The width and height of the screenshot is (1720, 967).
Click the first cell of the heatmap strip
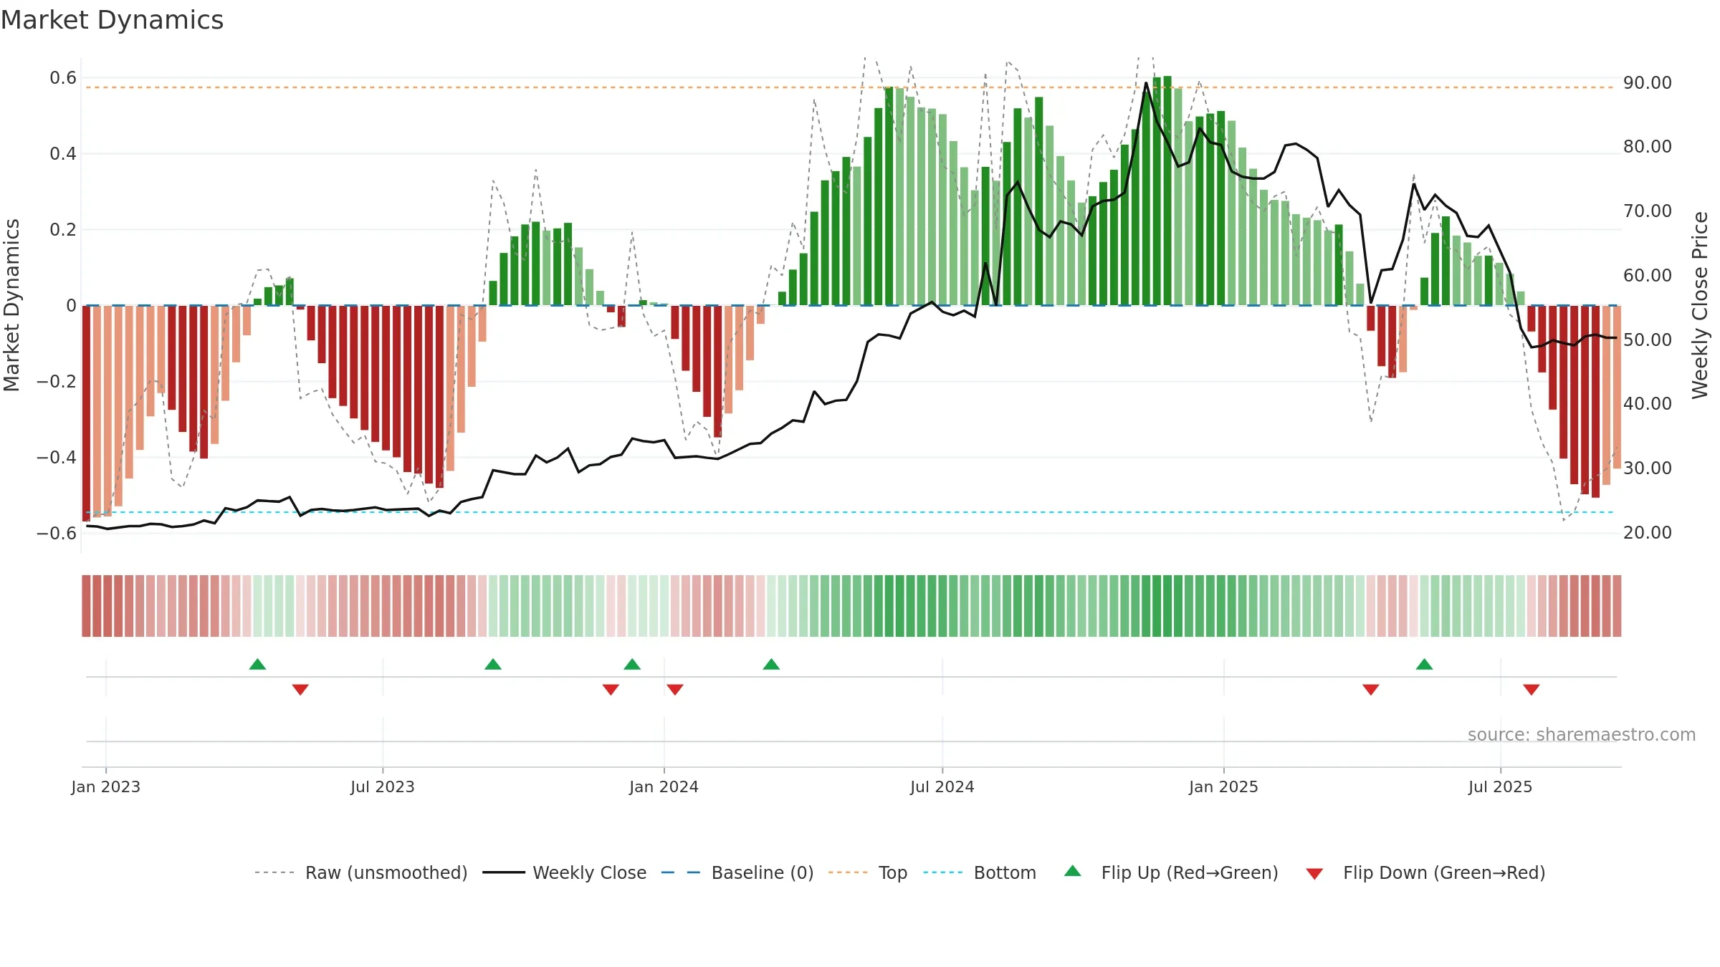click(x=86, y=606)
